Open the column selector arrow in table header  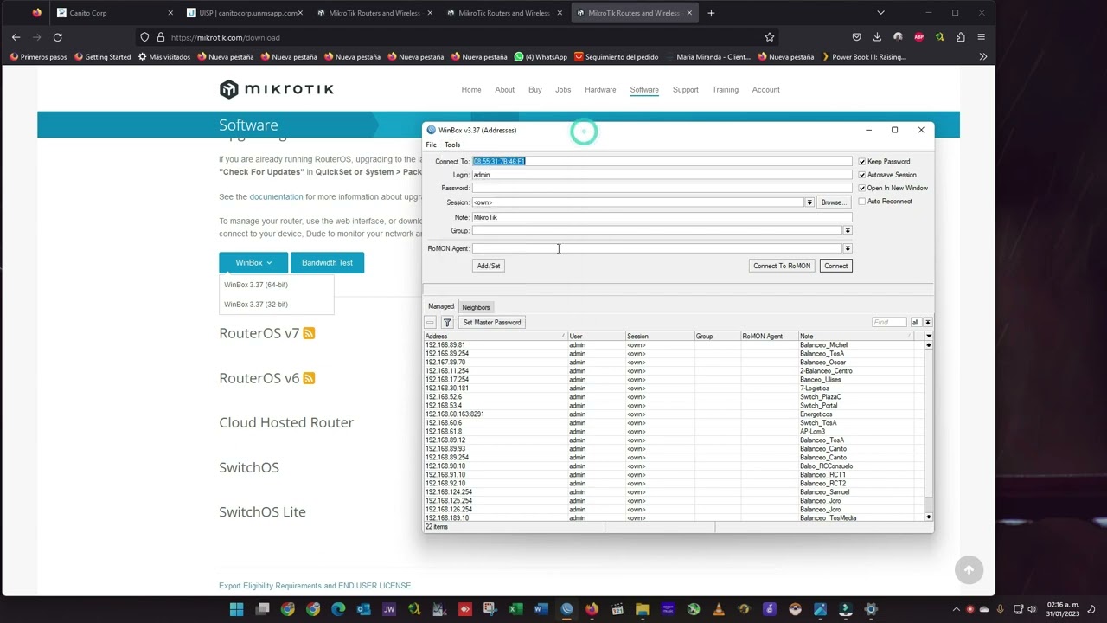click(929, 336)
